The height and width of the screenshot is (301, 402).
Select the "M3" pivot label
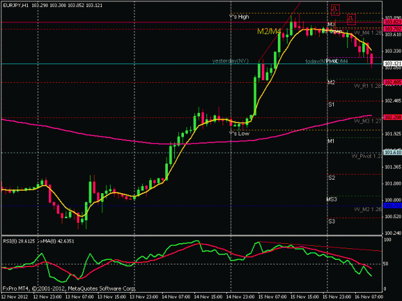point(331,24)
